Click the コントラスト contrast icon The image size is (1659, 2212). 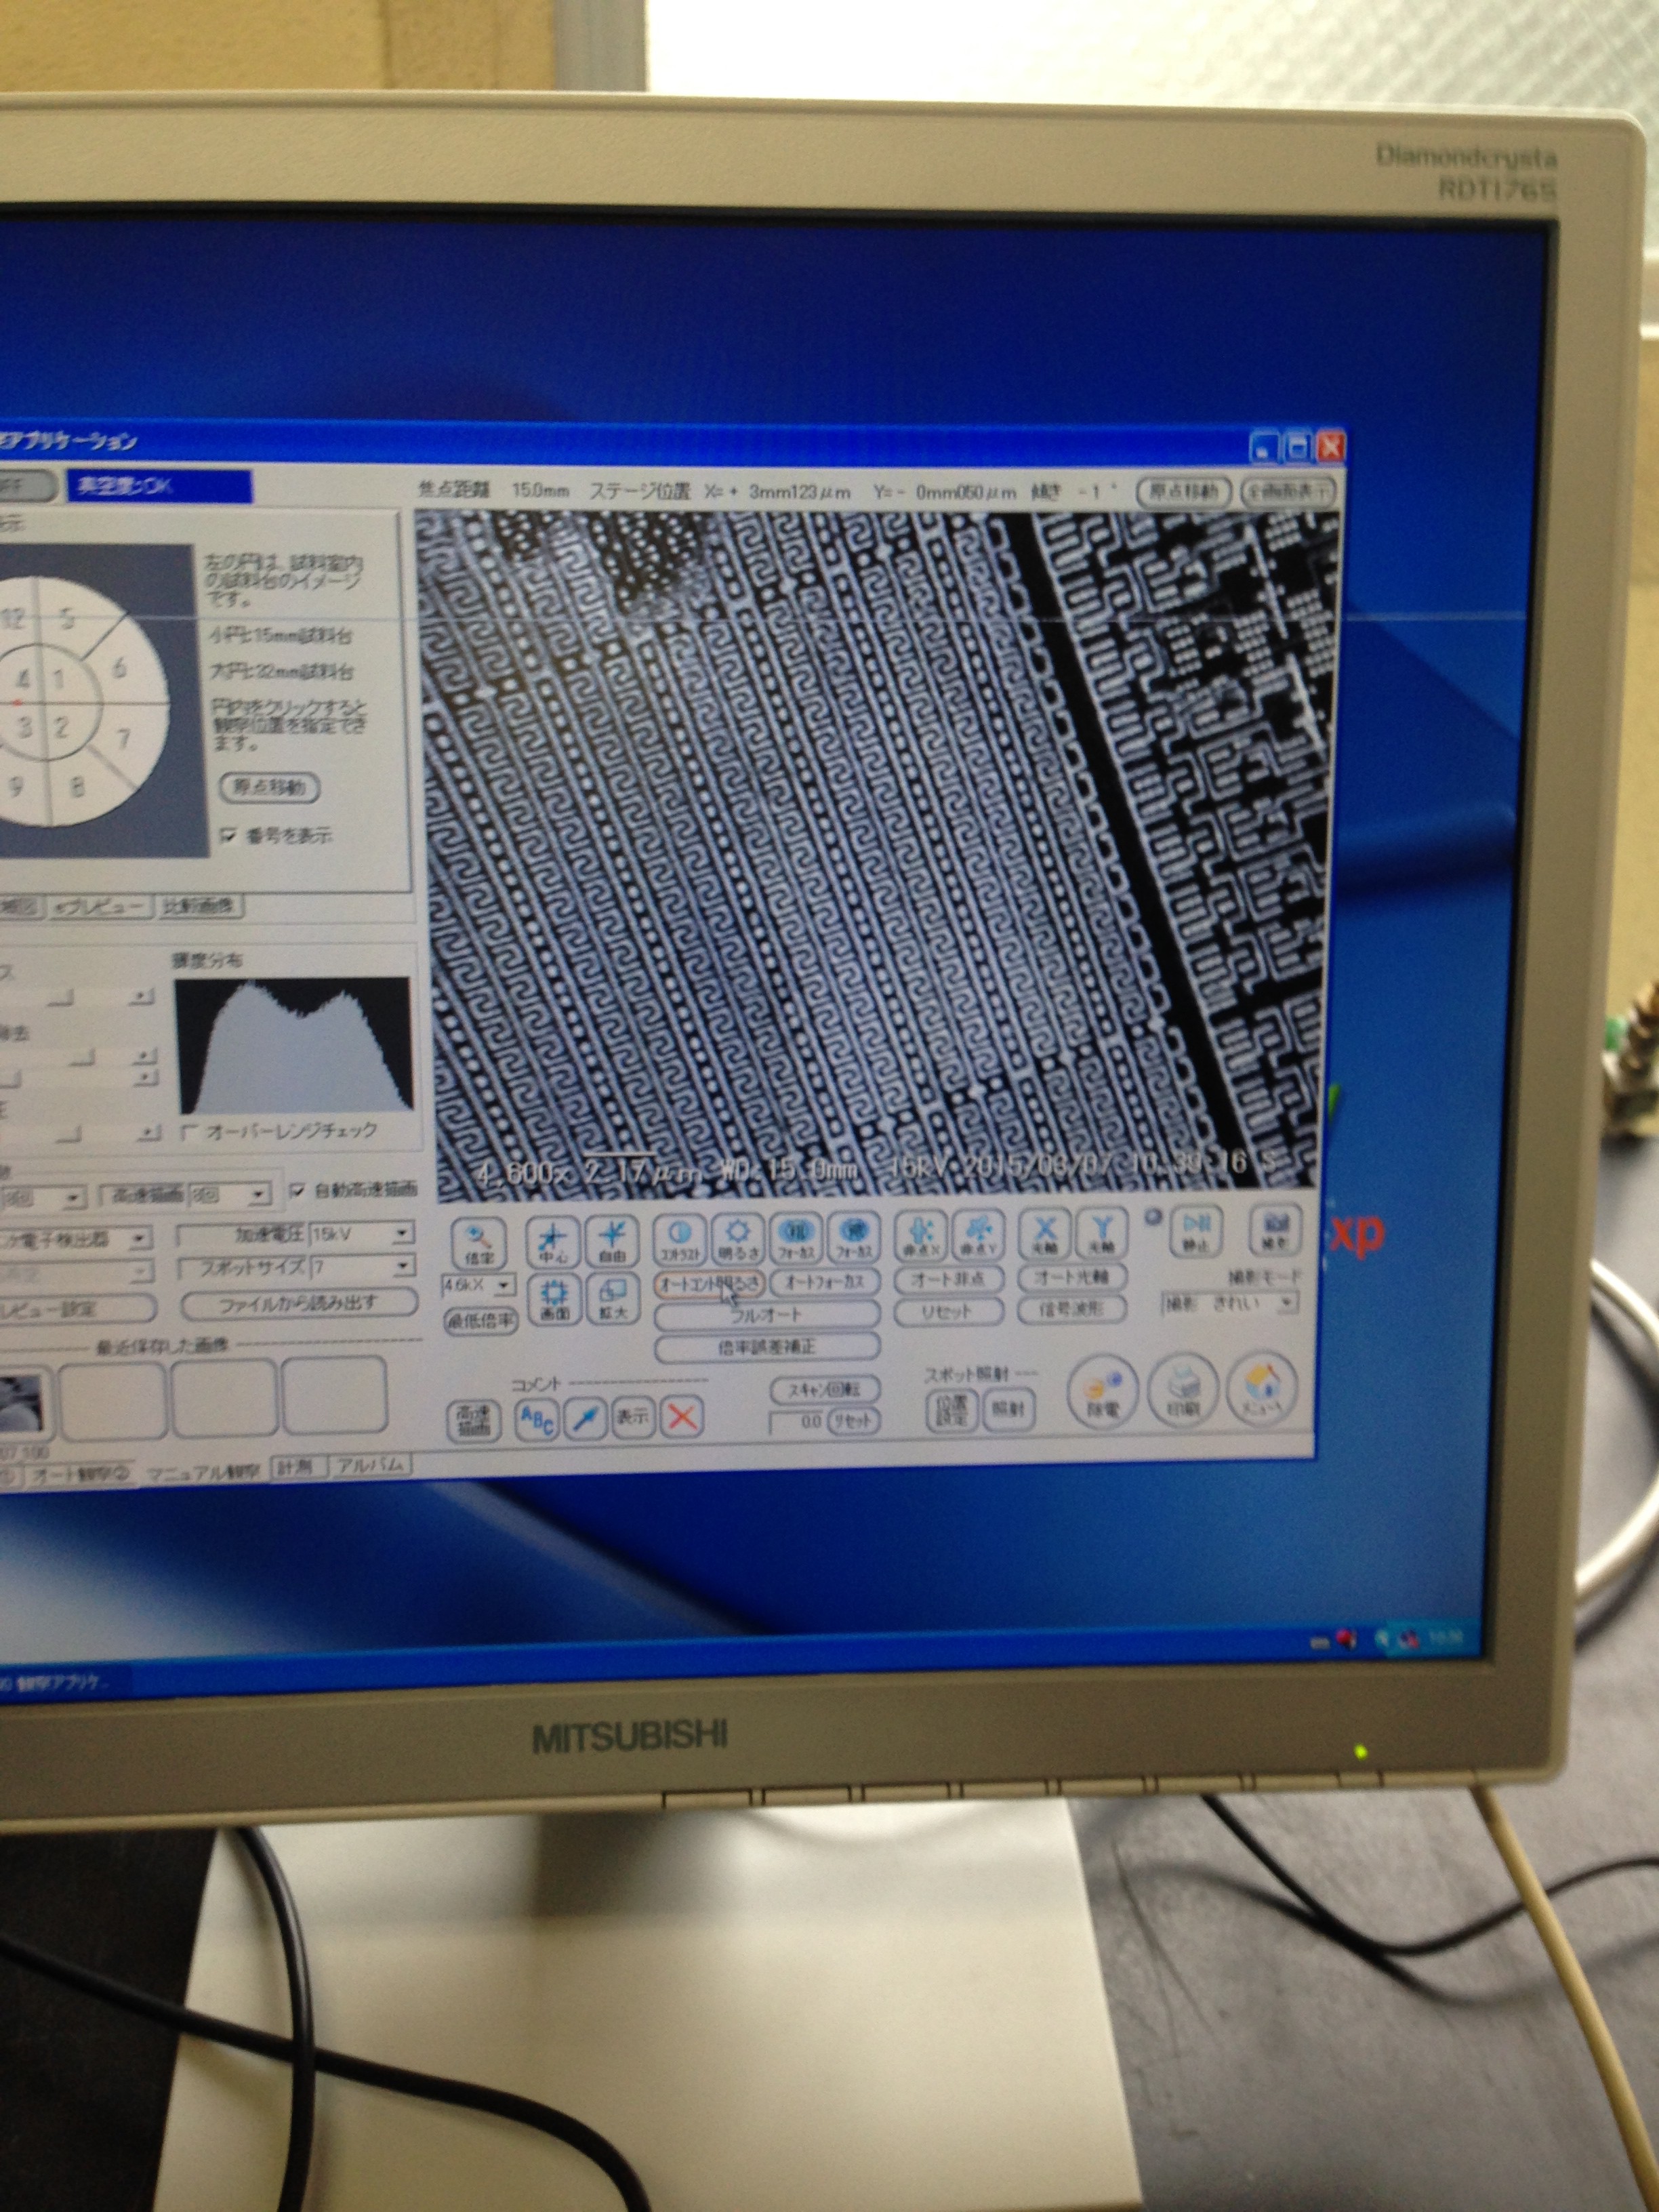(679, 1239)
